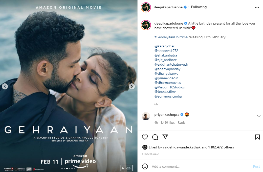This screenshot has width=263, height=172.
Task: Open @siddhantchaturvedi tagged profile
Action: point(171,65)
